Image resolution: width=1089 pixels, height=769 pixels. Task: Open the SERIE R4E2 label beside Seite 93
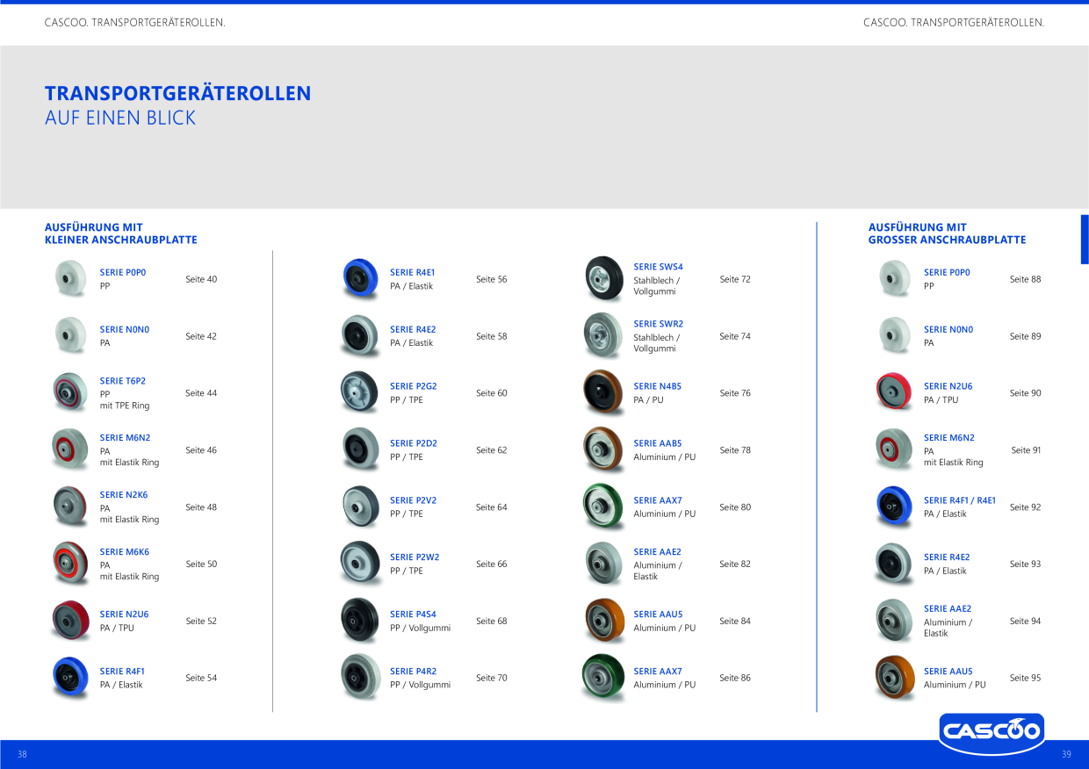click(947, 557)
